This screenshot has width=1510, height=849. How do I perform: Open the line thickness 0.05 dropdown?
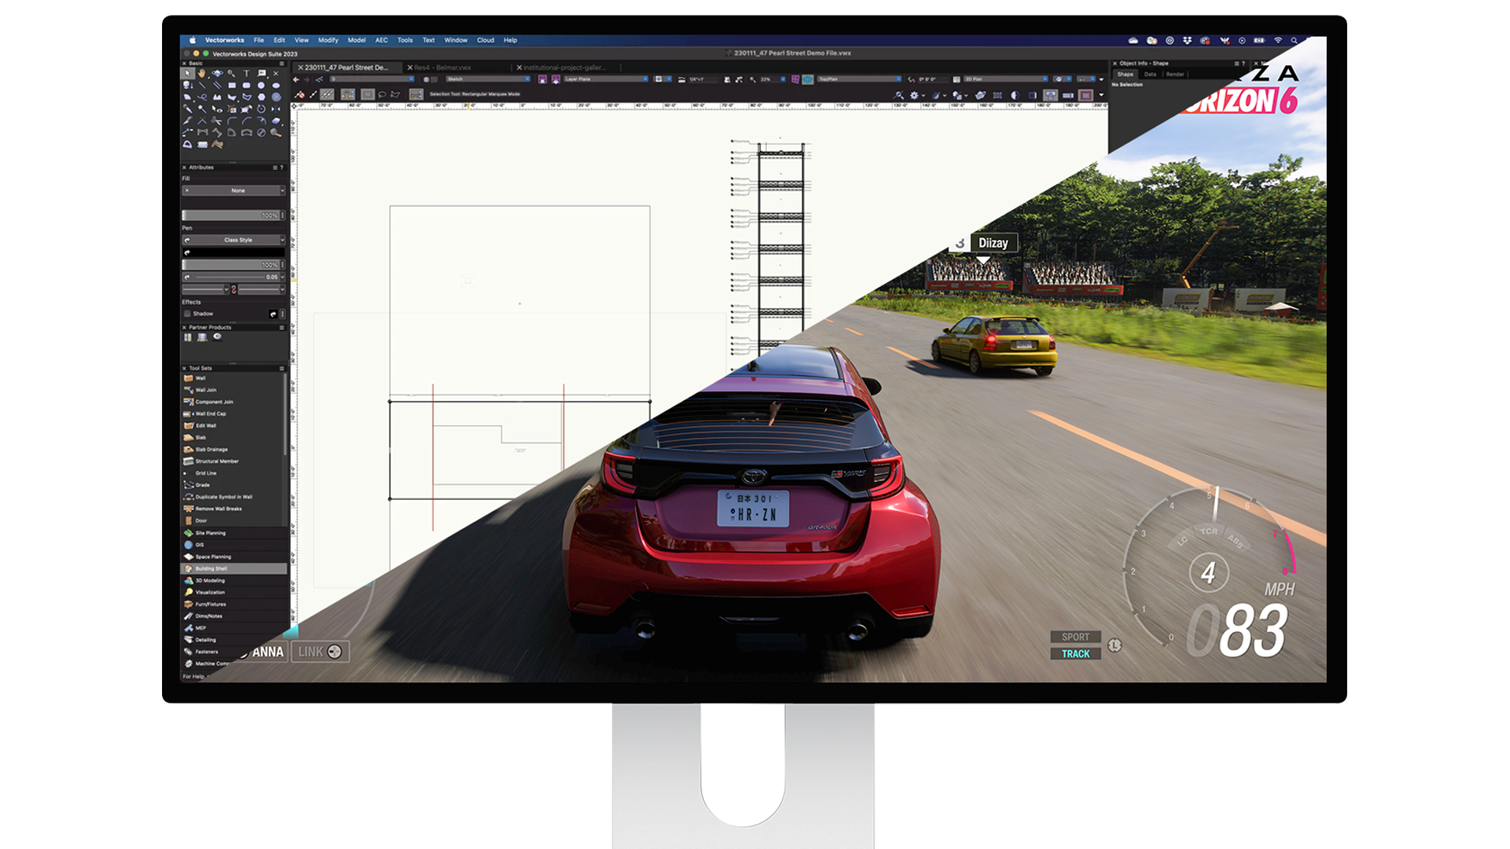click(234, 277)
